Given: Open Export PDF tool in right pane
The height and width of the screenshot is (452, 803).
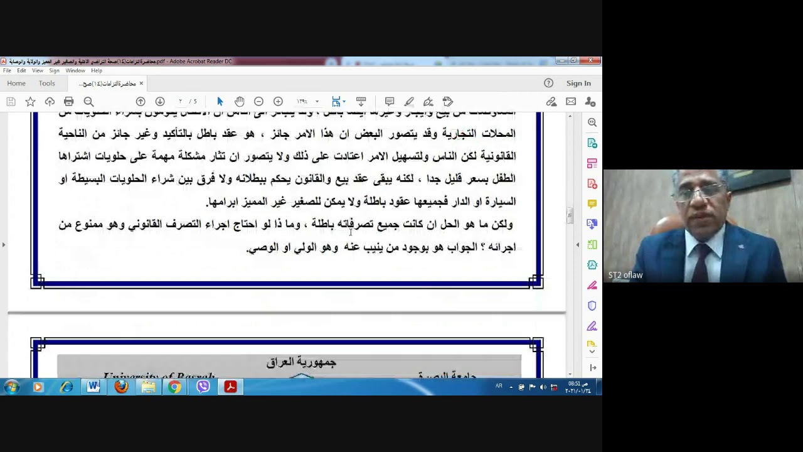Looking at the screenshot, I should [592, 143].
